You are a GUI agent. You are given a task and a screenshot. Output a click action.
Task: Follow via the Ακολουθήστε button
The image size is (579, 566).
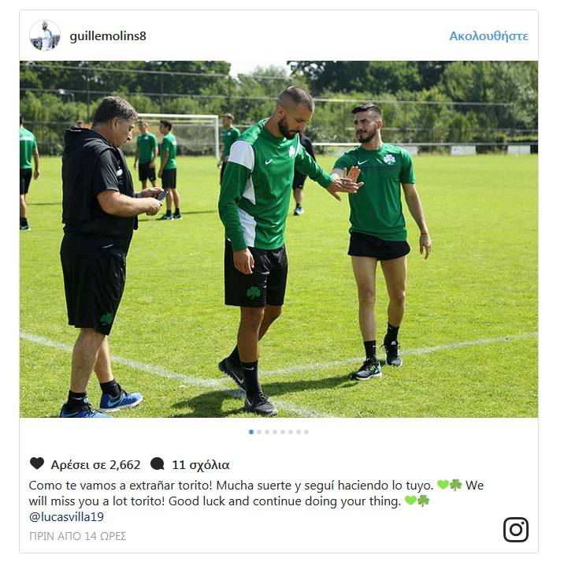click(x=488, y=36)
